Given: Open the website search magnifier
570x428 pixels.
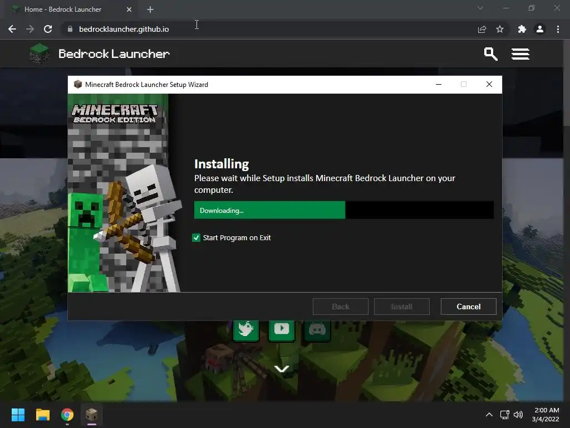Looking at the screenshot, I should tap(491, 54).
